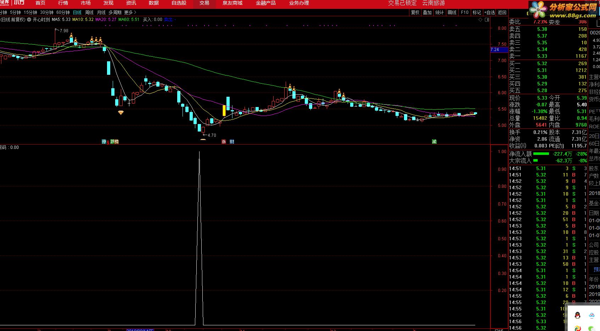Click the 涨幅 -1.30% value
600x331 pixels.
540,111
